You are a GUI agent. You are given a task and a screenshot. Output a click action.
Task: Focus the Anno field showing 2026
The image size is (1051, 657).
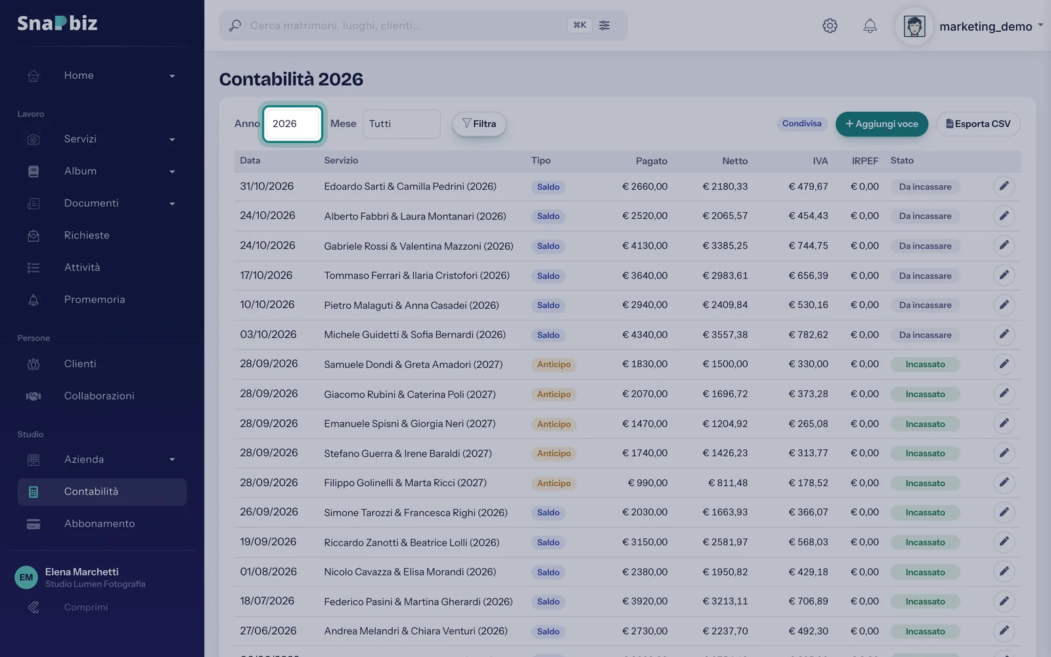click(292, 124)
